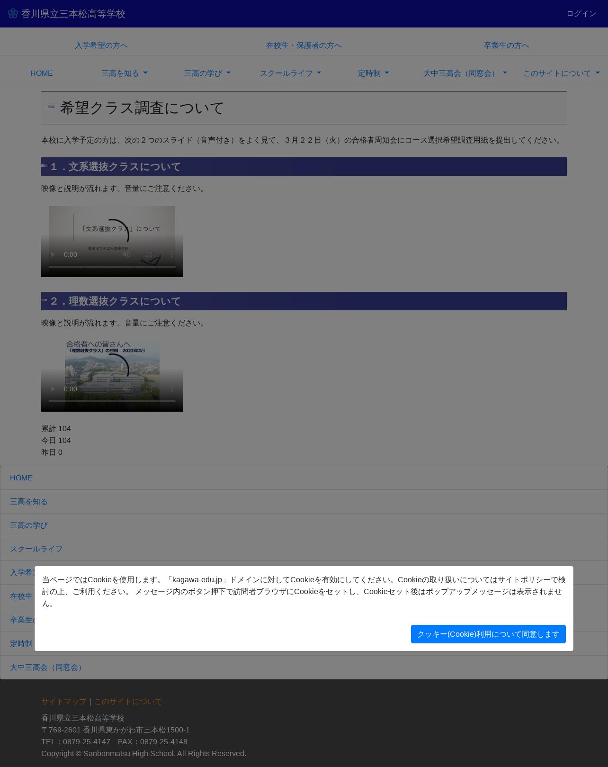Open 入学希望の方へ page
The width and height of the screenshot is (608, 767).
[x=101, y=45]
